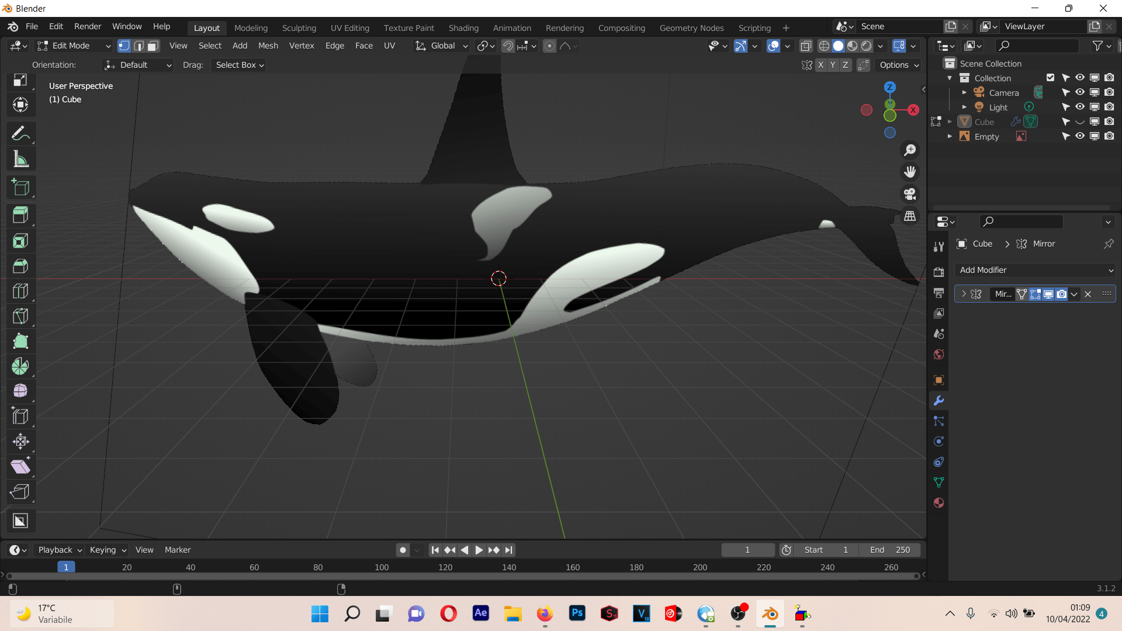
Task: Select the Shrink/Fatten tool
Action: [20, 441]
